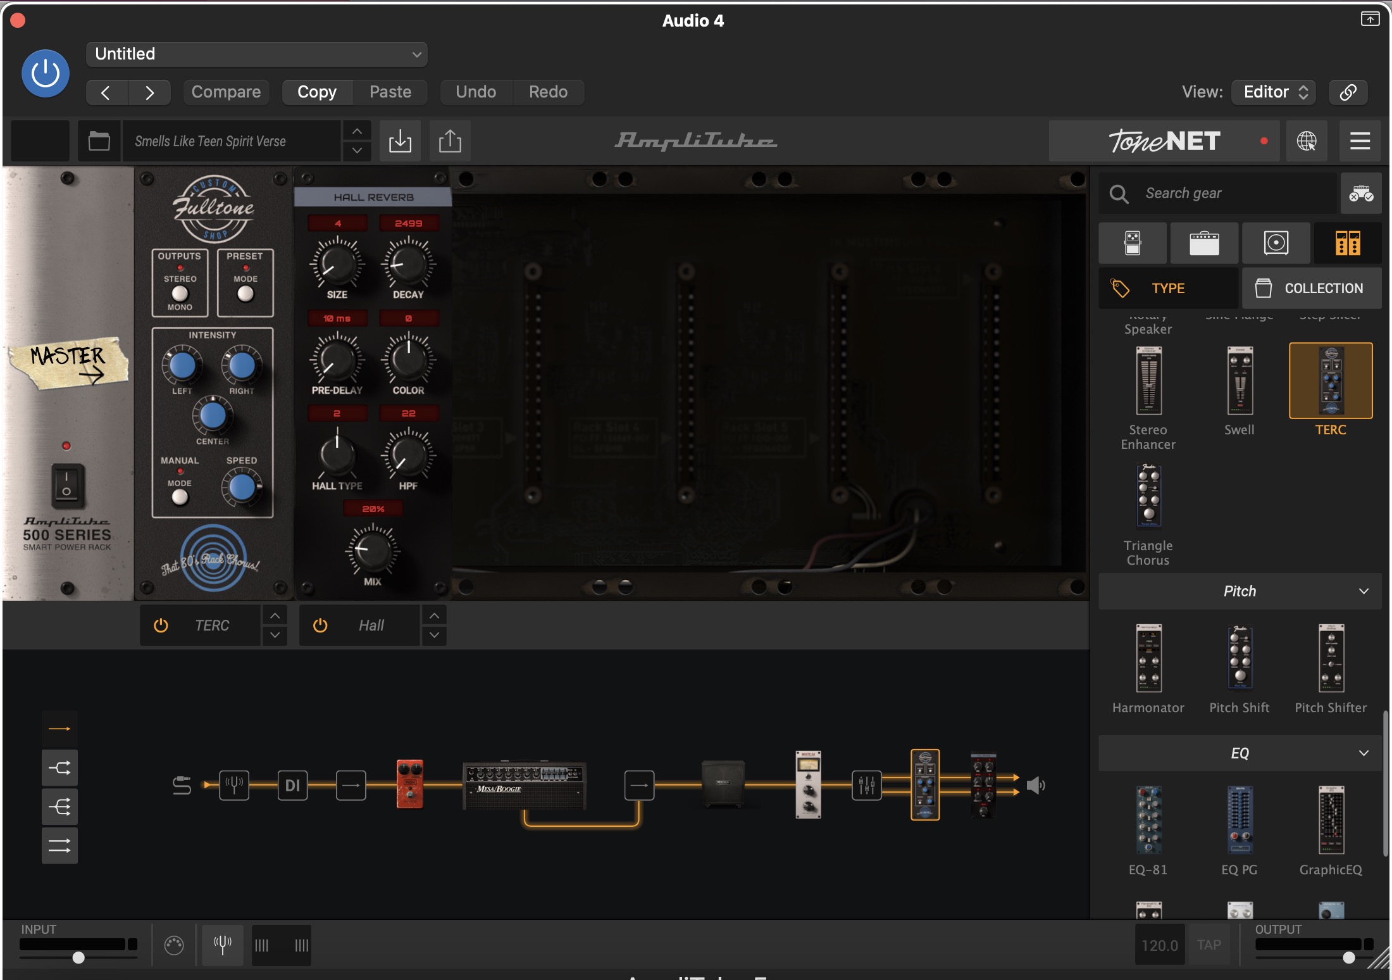Select the Mesa Boogie amp in chain
Image resolution: width=1392 pixels, height=980 pixels.
(525, 785)
